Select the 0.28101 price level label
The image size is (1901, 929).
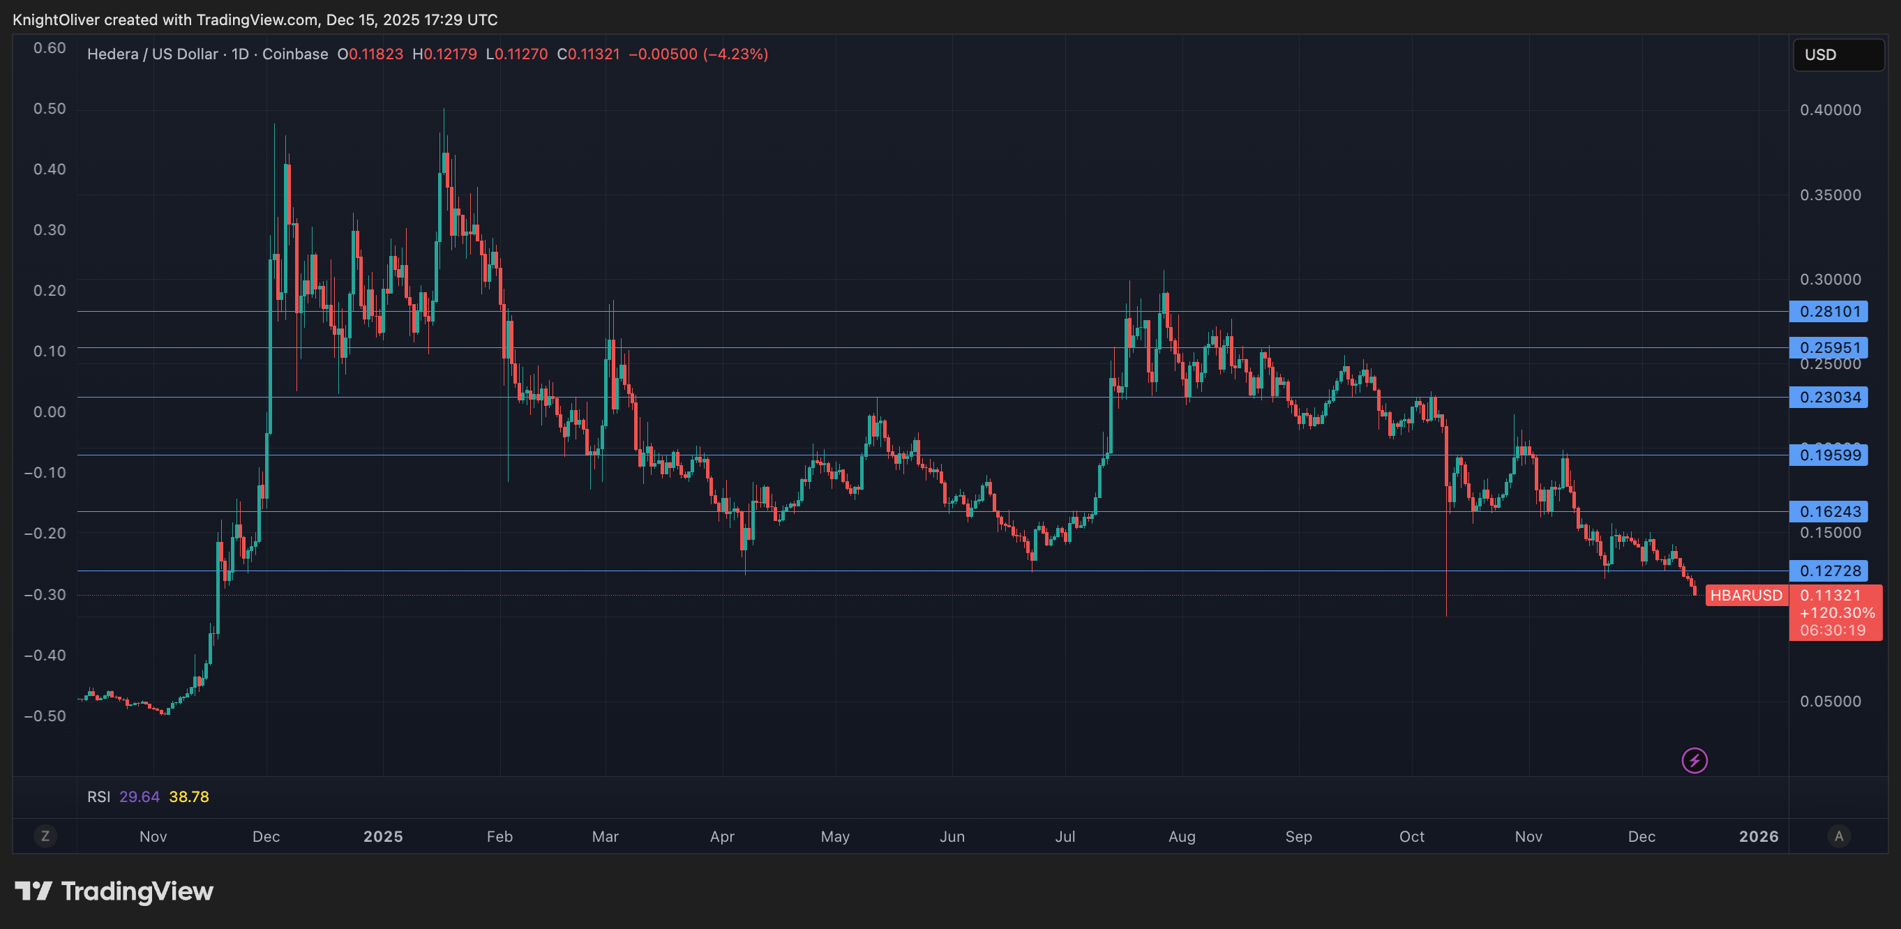pyautogui.click(x=1828, y=311)
